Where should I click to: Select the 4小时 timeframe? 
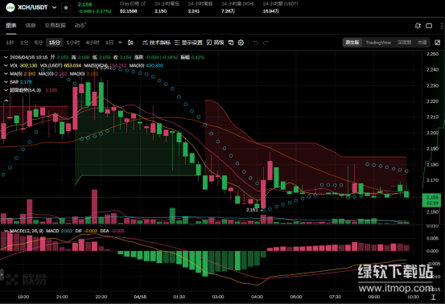[93, 43]
